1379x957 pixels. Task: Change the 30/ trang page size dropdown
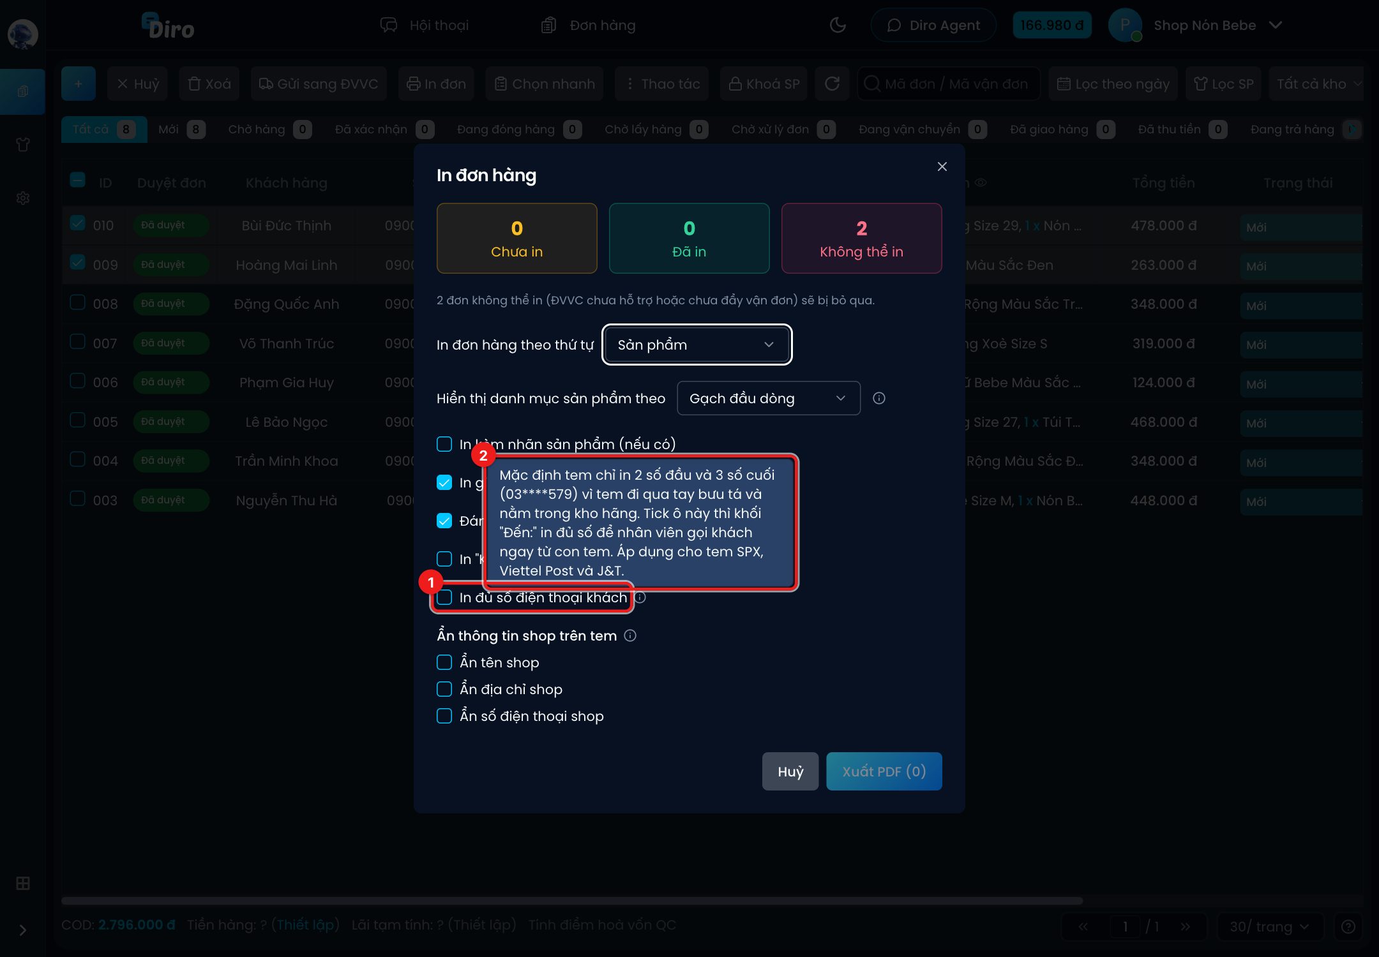click(1269, 926)
